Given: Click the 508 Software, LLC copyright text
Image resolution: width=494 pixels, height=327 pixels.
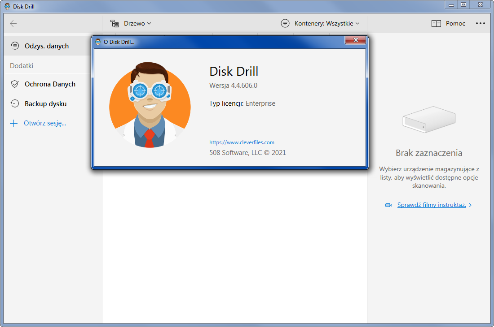Looking at the screenshot, I should (247, 153).
